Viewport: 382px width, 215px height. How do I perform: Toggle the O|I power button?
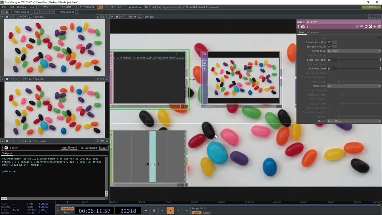pyautogui.click(x=100, y=7)
